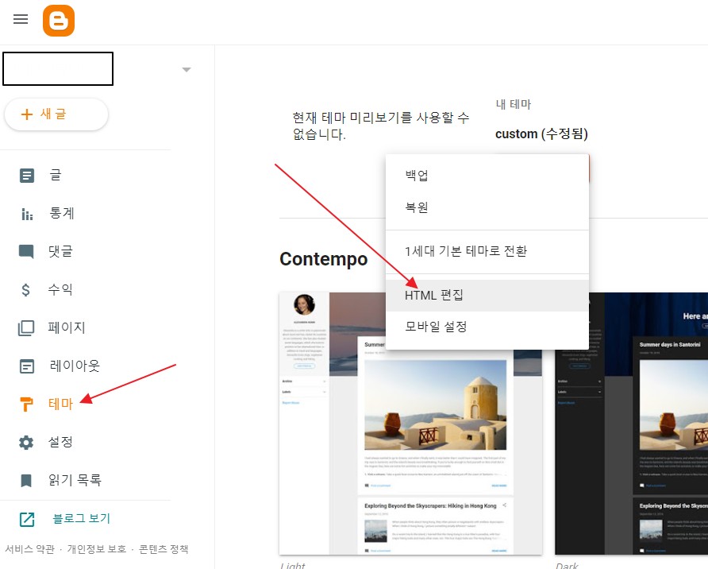Click the speech bubble icon beside 댓글

tap(26, 252)
